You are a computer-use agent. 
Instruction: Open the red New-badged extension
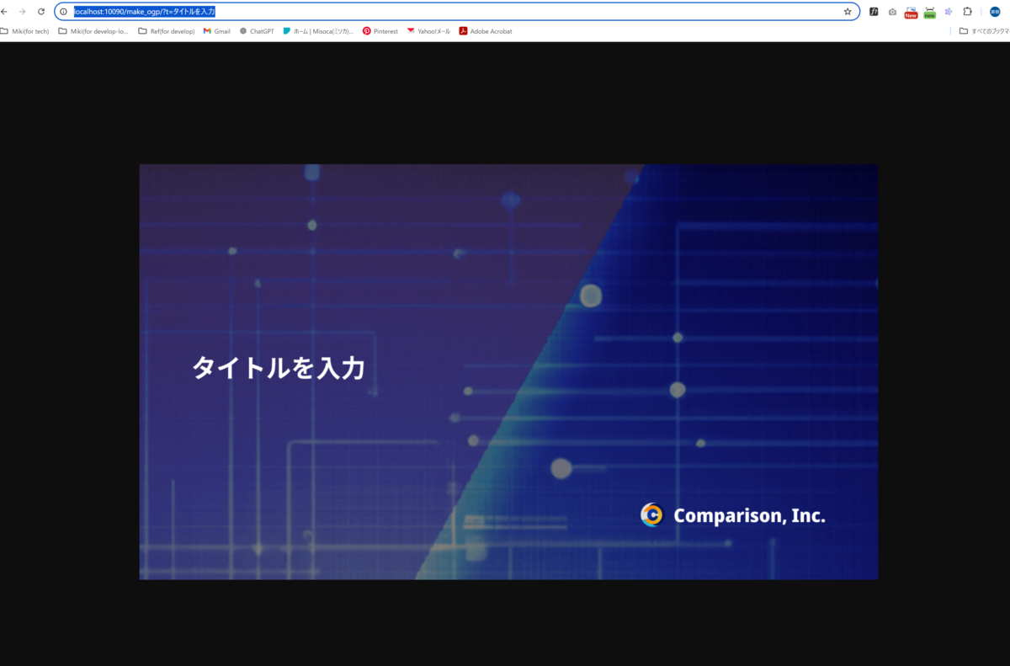click(911, 11)
